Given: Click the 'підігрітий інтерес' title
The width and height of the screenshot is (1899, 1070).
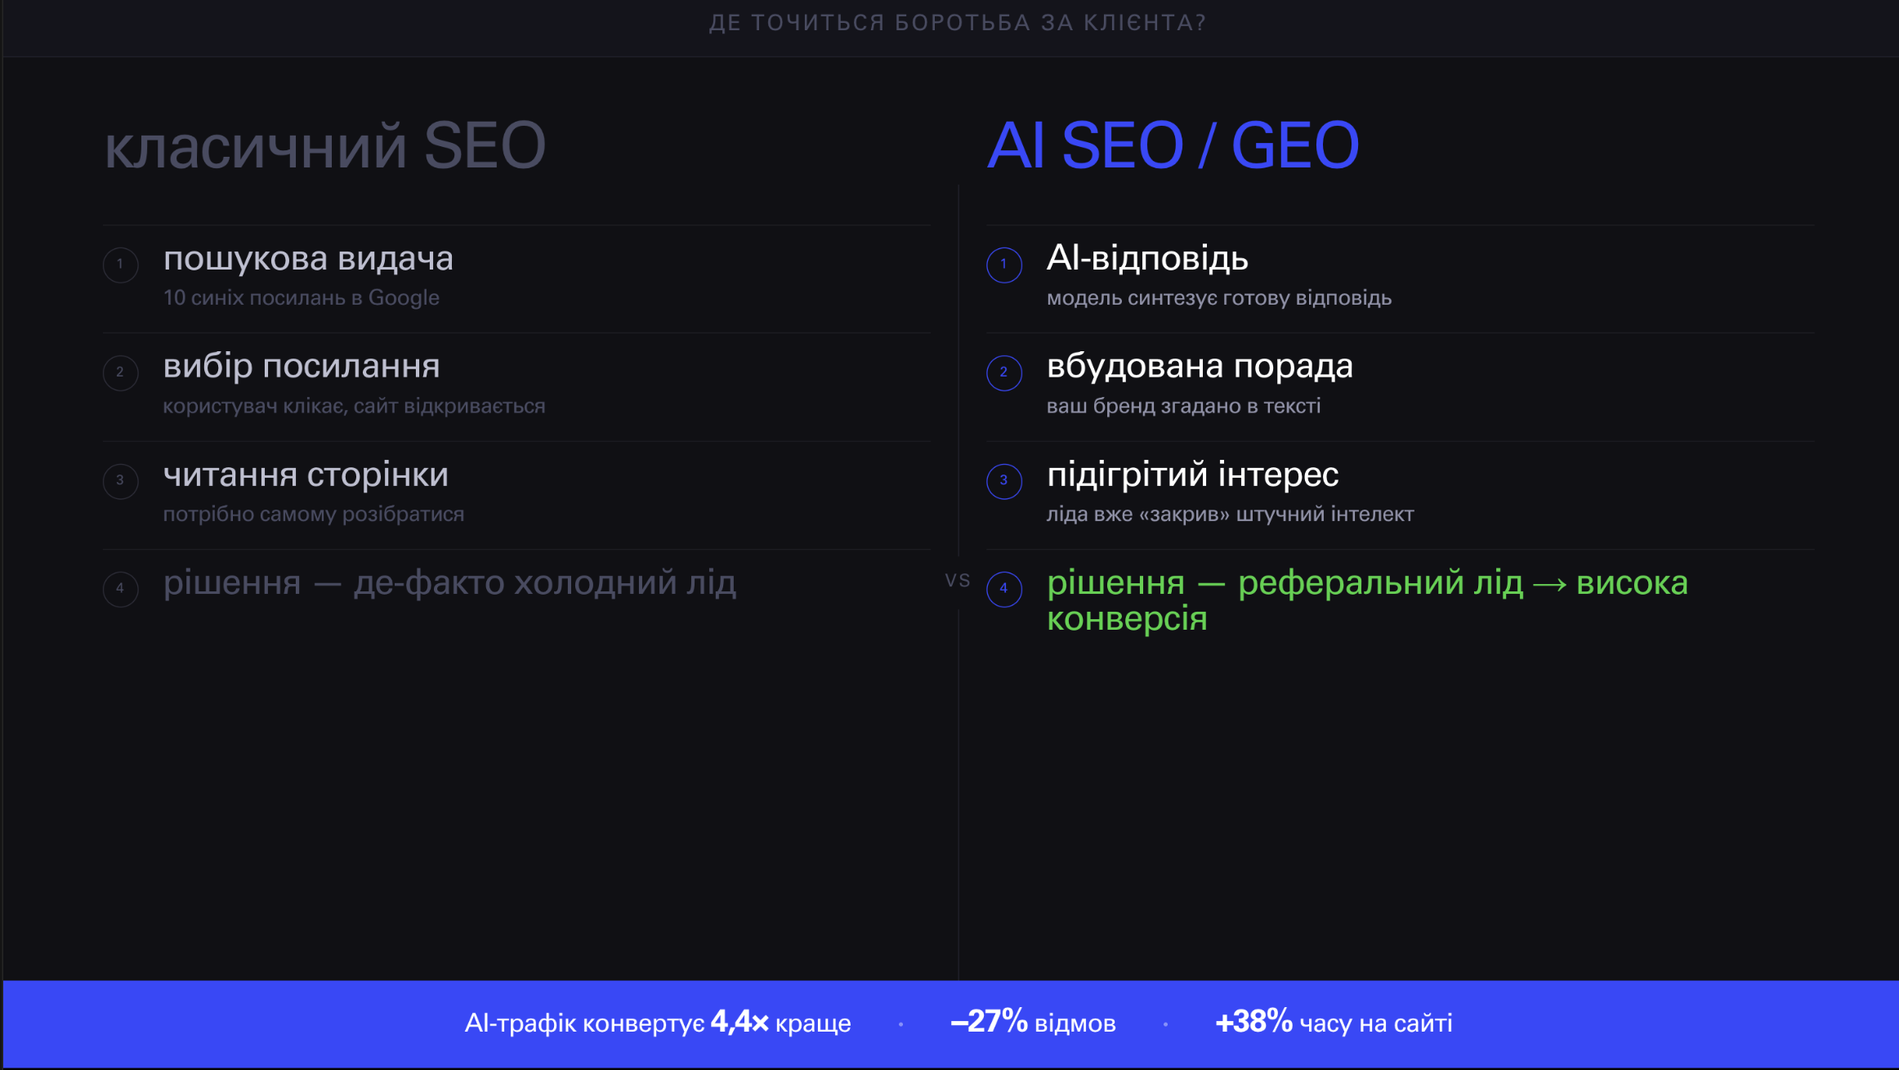Looking at the screenshot, I should [1192, 475].
